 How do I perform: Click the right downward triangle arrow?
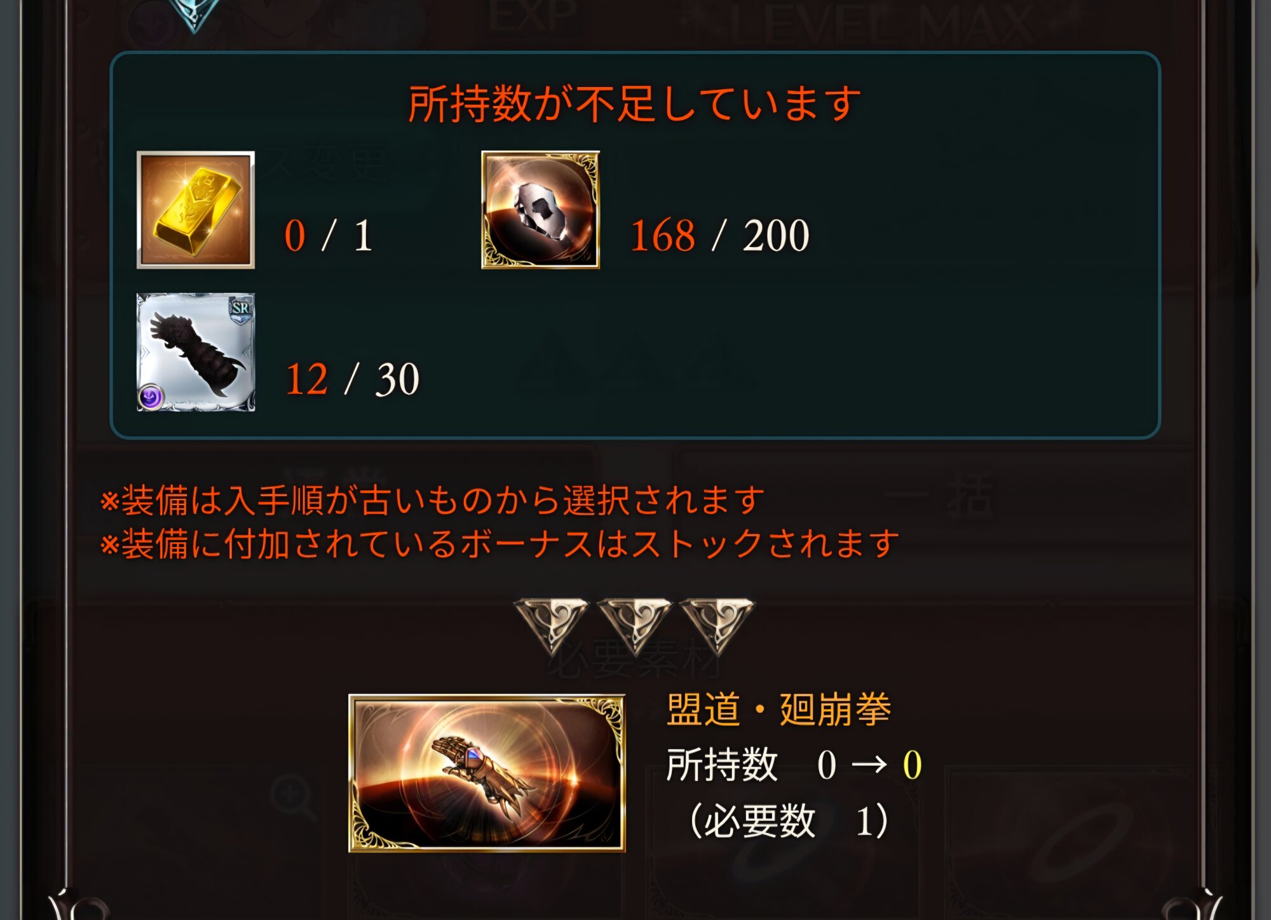[717, 626]
